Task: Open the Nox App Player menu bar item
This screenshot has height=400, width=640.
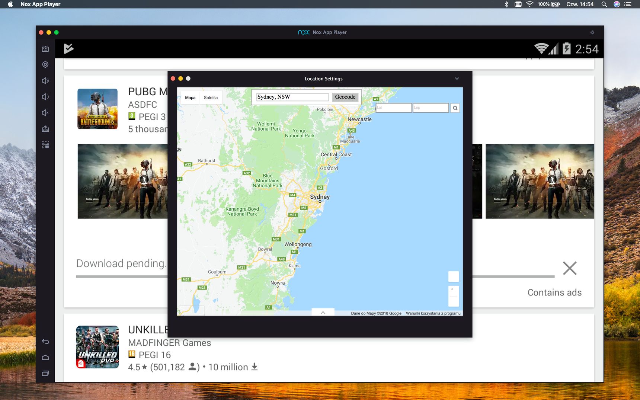Action: 41,4
